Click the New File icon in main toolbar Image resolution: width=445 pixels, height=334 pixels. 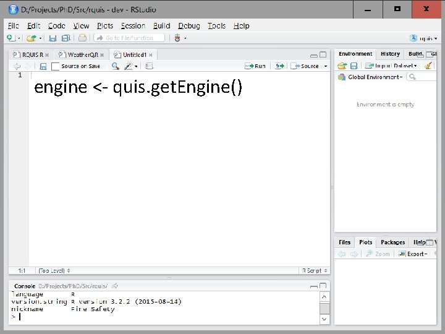pos(11,38)
